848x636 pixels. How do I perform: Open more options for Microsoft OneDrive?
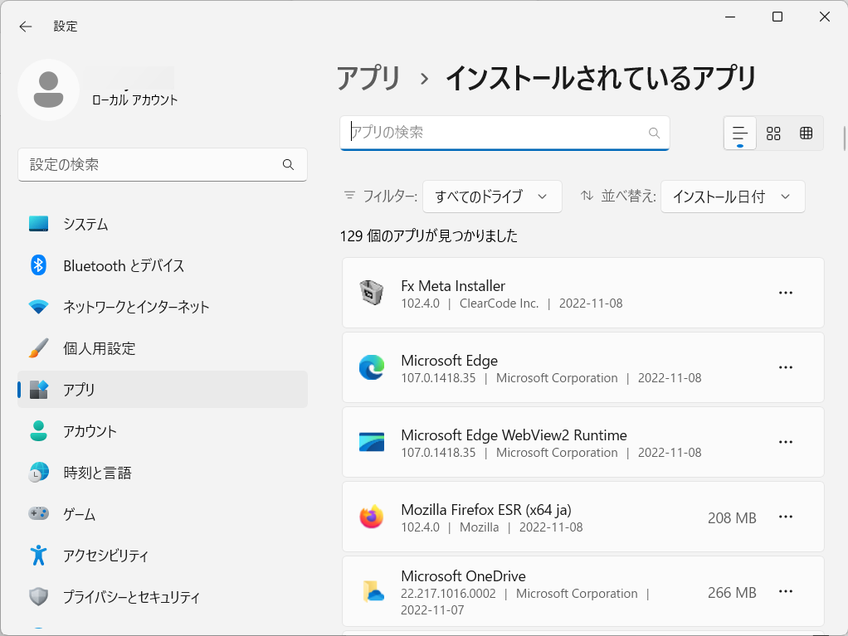(x=785, y=591)
